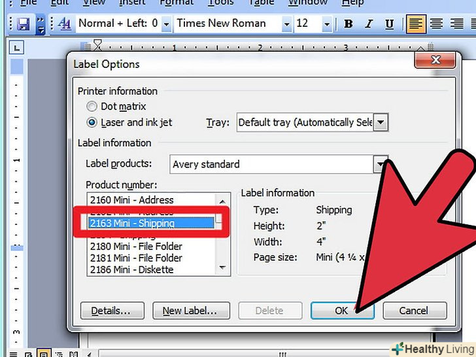The width and height of the screenshot is (476, 357).
Task: Click the Cancel button
Action: 415,311
